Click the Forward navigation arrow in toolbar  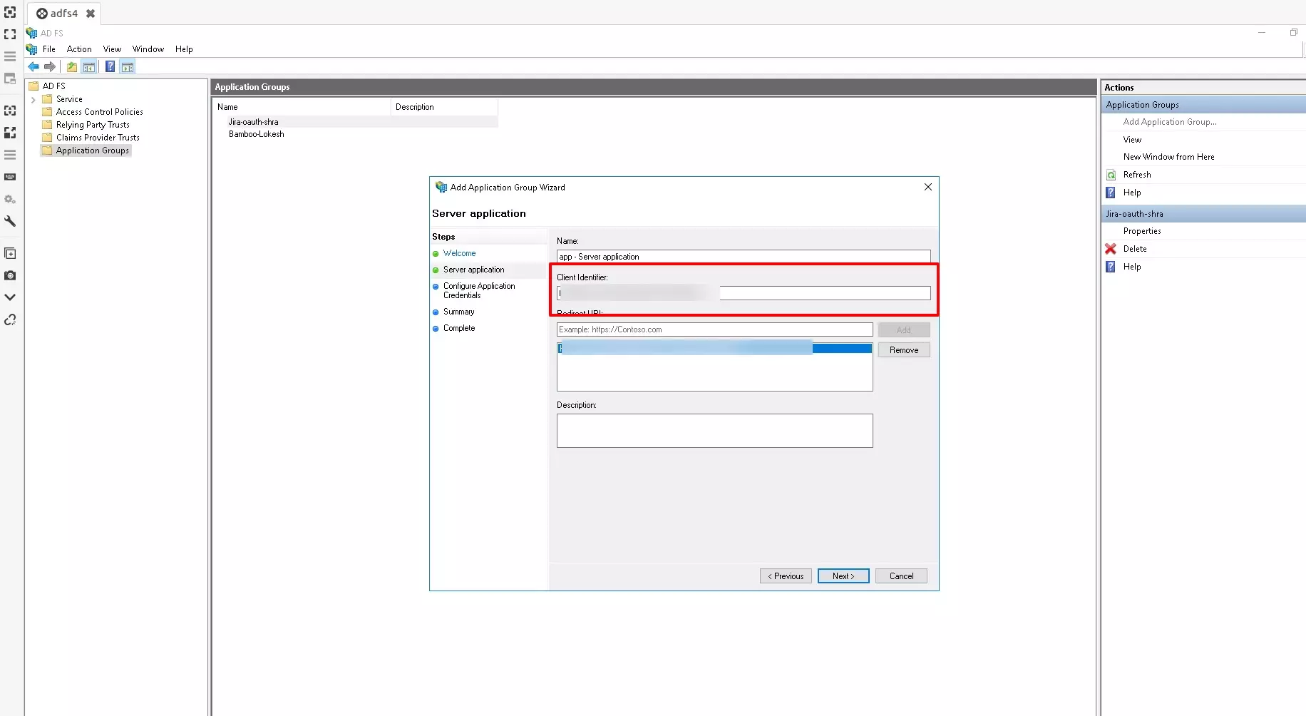[x=51, y=66]
